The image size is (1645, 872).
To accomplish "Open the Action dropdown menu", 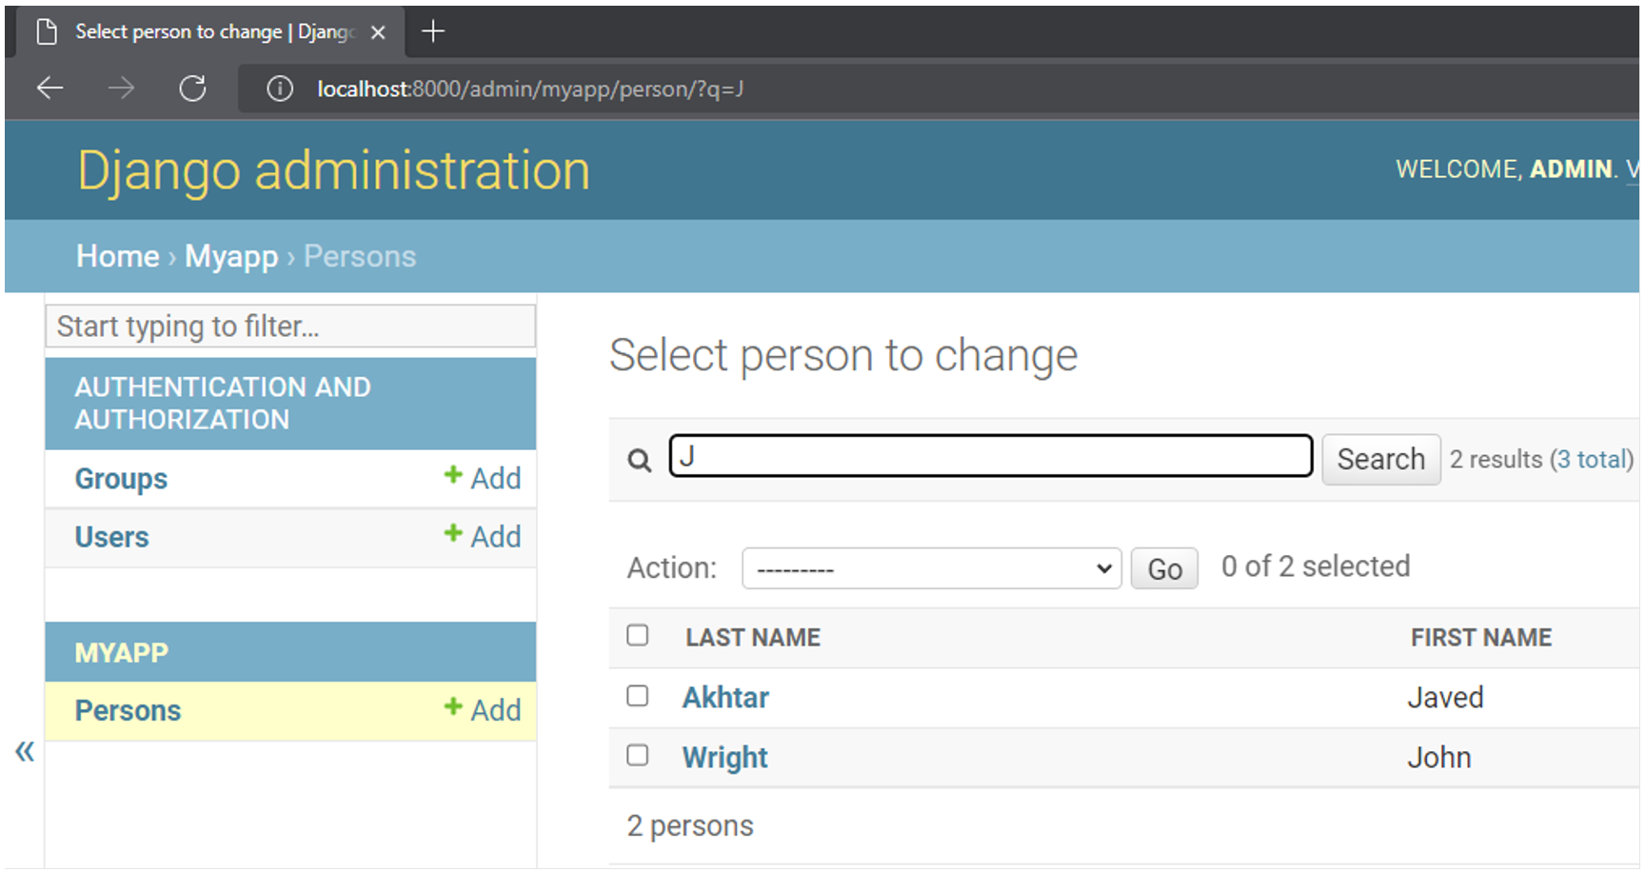I will pyautogui.click(x=931, y=568).
